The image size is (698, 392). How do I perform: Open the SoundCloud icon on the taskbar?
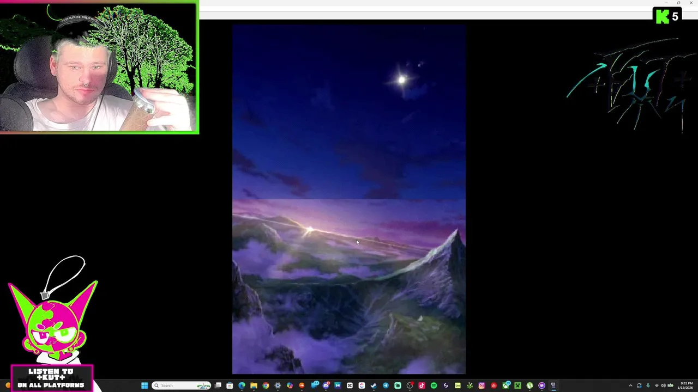(302, 385)
